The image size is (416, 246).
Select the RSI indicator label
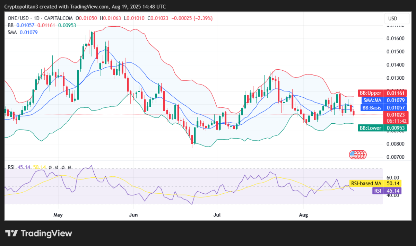pos(11,167)
